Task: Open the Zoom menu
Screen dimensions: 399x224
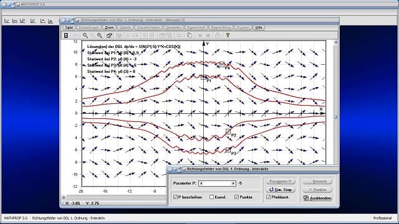Action: click(109, 27)
